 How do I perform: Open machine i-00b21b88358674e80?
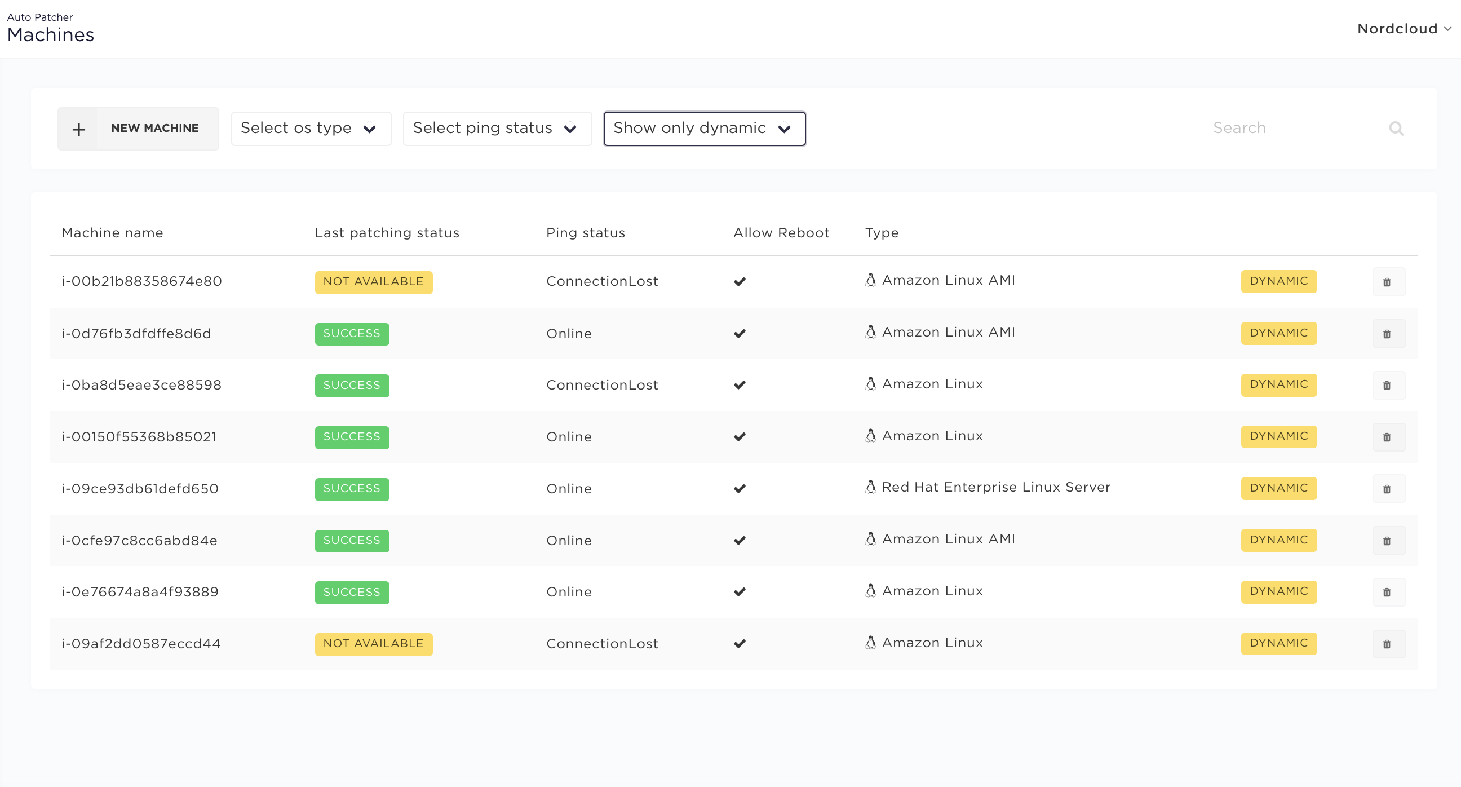pyautogui.click(x=142, y=281)
